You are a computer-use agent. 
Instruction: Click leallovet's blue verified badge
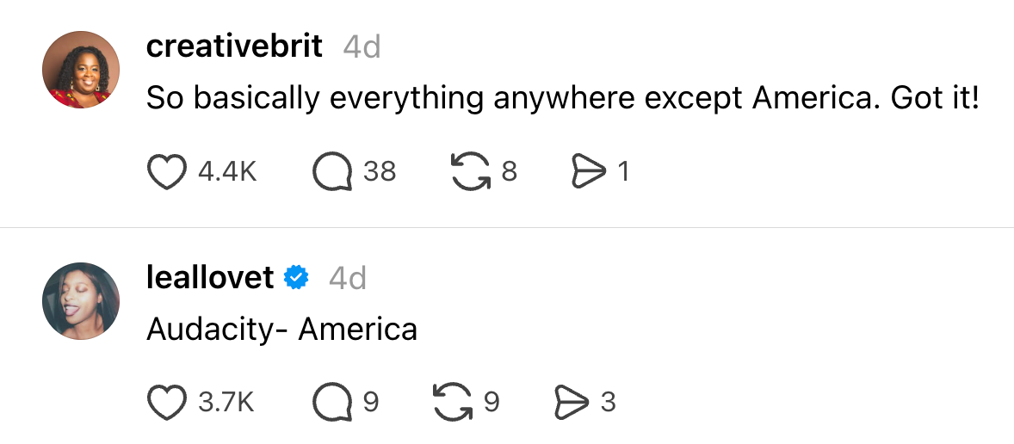point(296,277)
